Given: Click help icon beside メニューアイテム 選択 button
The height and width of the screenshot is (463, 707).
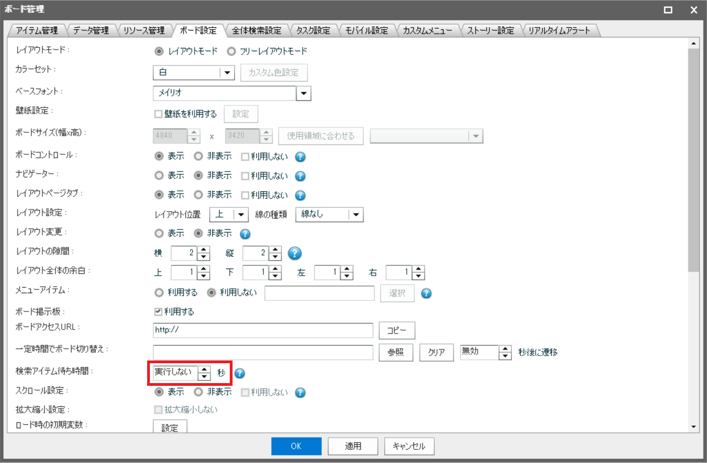Looking at the screenshot, I should 426,293.
